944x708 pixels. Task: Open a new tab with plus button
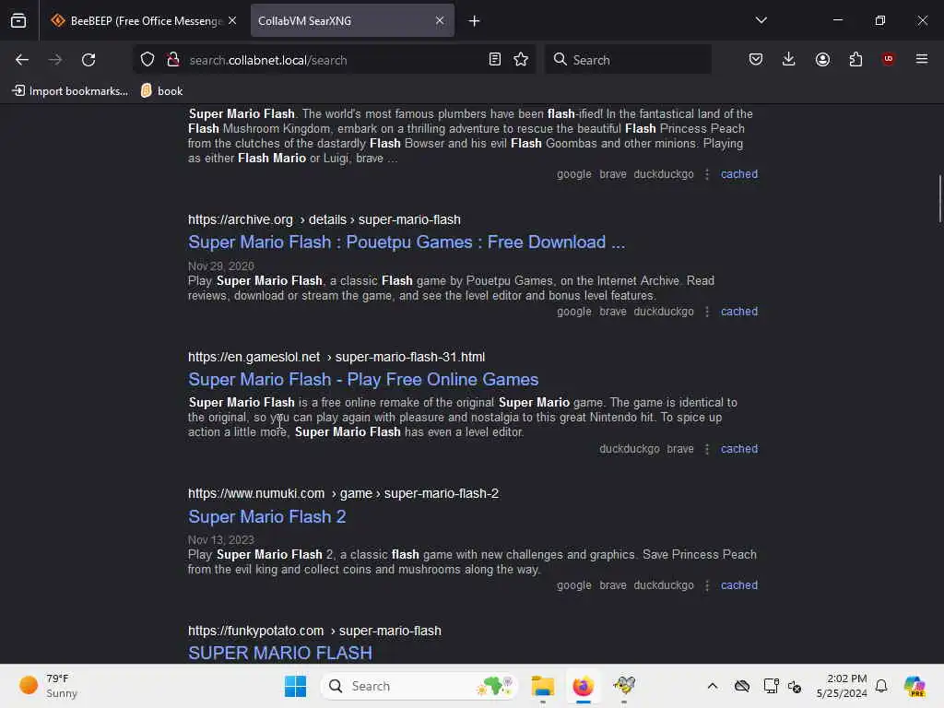click(x=475, y=21)
